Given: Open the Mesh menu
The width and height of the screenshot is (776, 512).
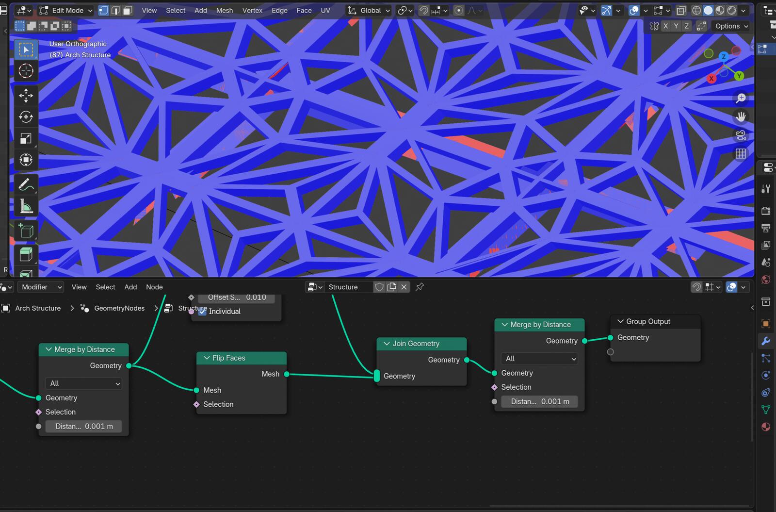Looking at the screenshot, I should (x=224, y=10).
